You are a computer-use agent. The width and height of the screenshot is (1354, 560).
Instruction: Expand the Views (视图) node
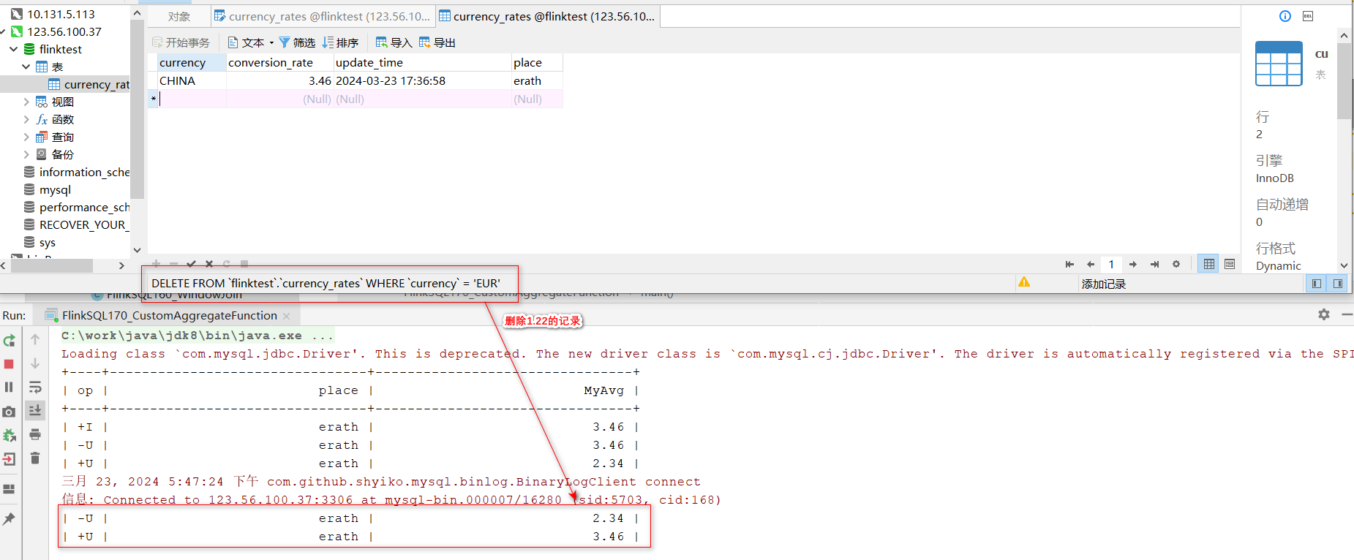(26, 102)
